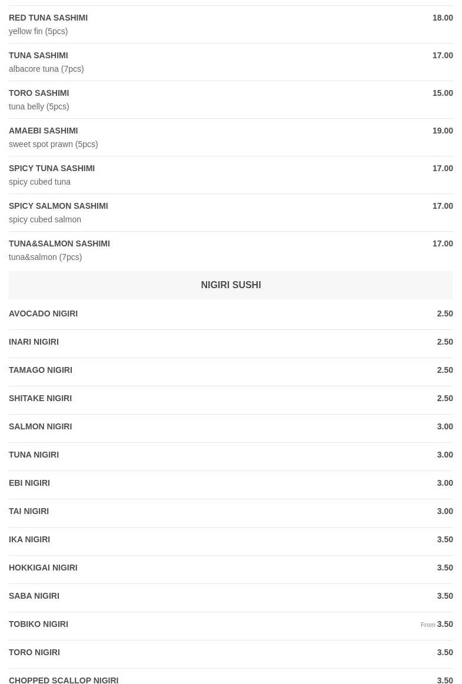462x684 pixels.
Task: Select the Inari Nigiri item
Action: tap(231, 342)
